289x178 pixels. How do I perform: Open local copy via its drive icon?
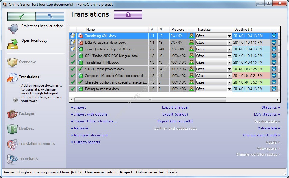click(13, 44)
